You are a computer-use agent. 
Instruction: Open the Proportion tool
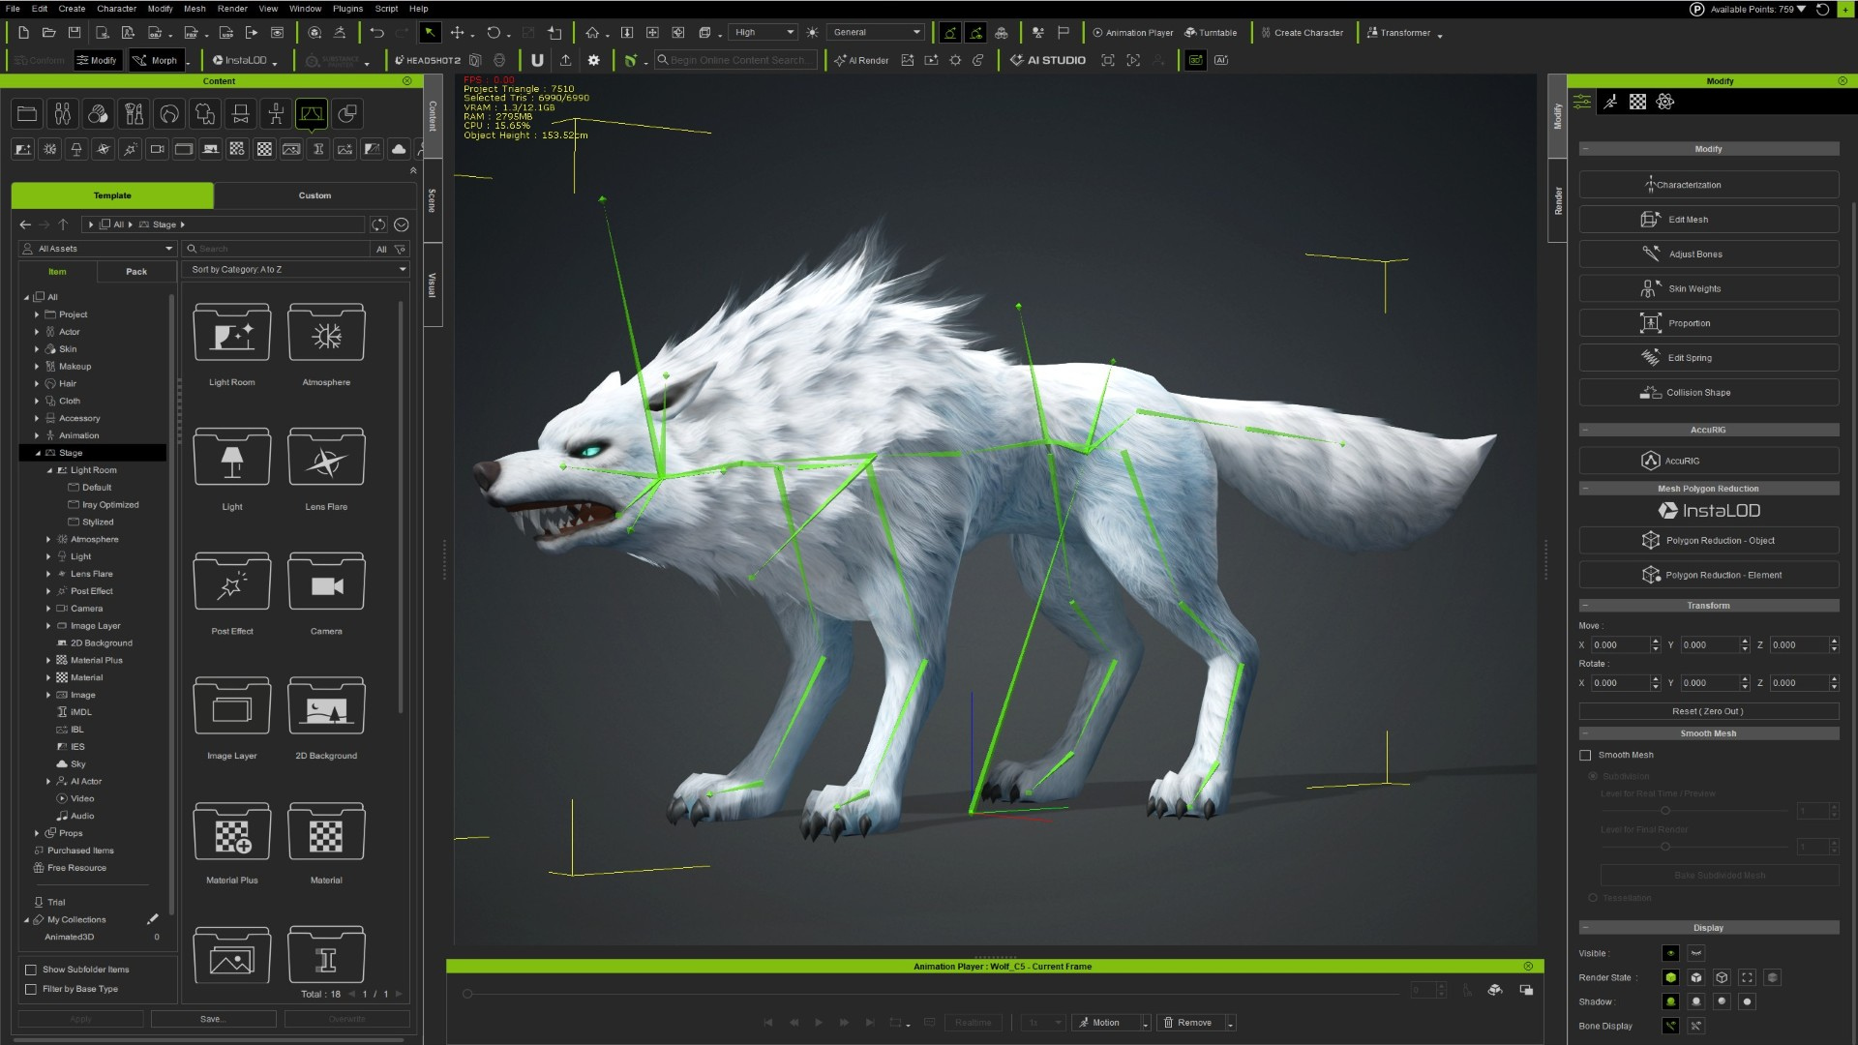[1708, 323]
